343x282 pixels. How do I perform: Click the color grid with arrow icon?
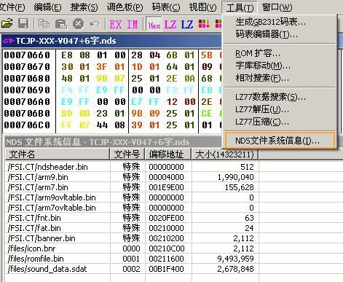(x=204, y=24)
